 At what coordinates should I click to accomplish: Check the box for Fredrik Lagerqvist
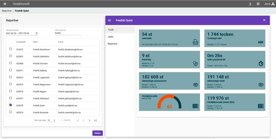11,77
